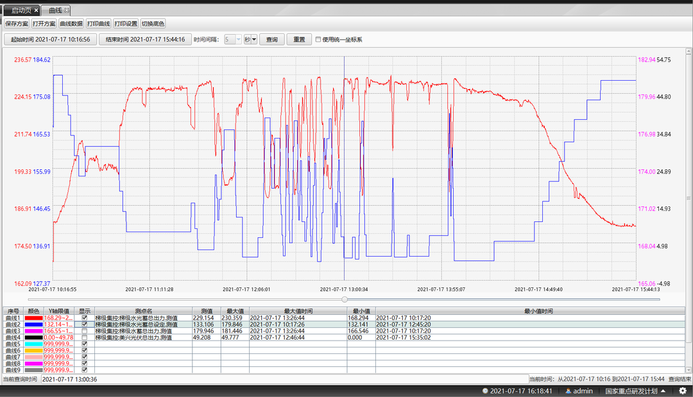The height and width of the screenshot is (397, 693).
Task: Click Y轴限值 cell 168.29~2... of 曲线1
Action: coord(59,318)
